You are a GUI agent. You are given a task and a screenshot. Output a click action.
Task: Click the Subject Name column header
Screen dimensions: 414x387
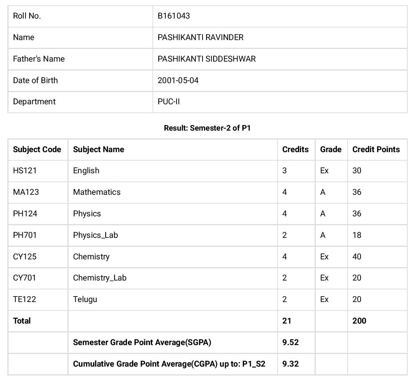[99, 150]
